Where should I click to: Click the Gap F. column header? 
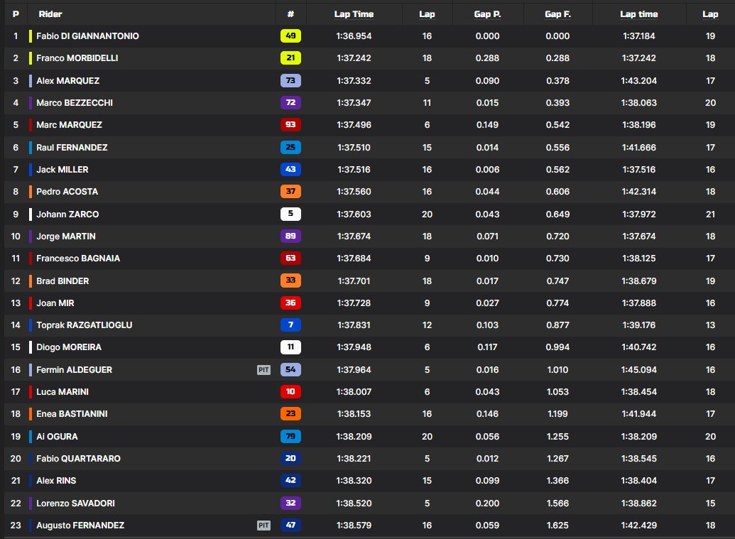click(x=557, y=14)
